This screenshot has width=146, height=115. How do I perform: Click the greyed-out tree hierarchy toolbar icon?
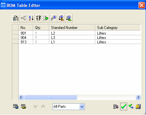tap(23, 18)
